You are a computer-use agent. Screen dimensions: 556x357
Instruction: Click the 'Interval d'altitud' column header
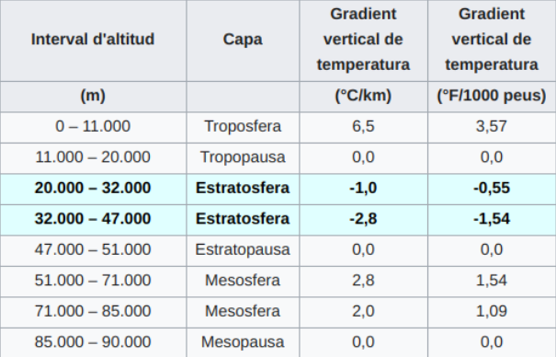[93, 39]
